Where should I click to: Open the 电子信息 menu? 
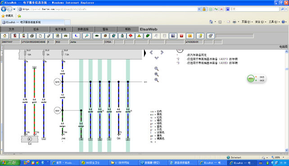click(61, 29)
